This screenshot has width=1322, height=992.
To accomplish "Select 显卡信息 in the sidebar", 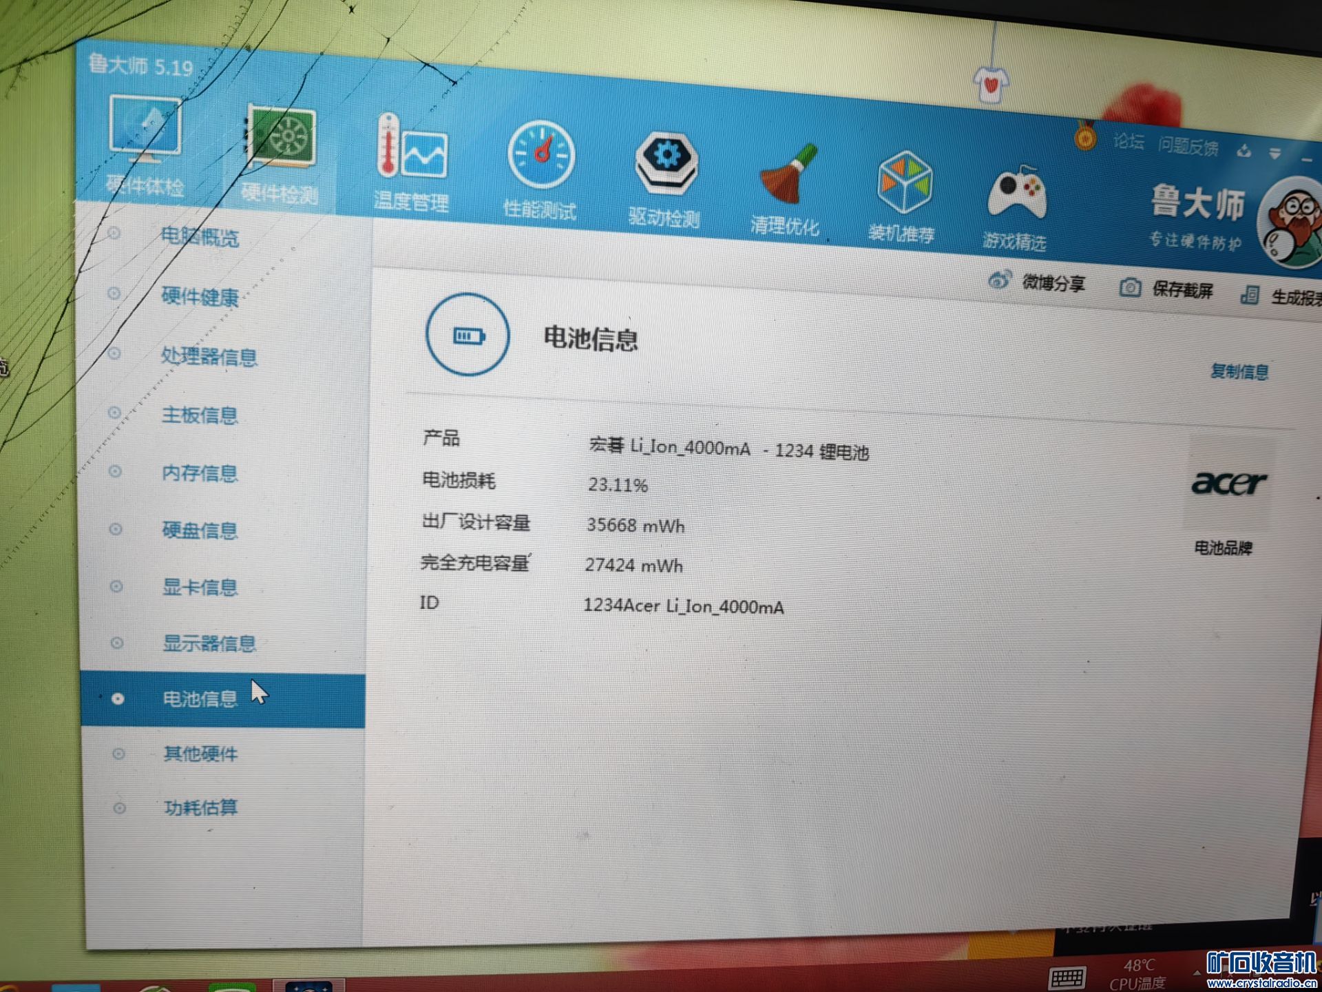I will 200,587.
